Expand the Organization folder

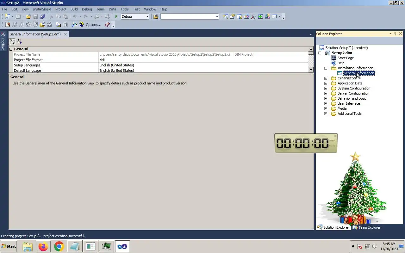326,78
